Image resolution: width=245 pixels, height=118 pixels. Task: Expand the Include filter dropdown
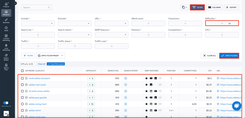coord(38,23)
